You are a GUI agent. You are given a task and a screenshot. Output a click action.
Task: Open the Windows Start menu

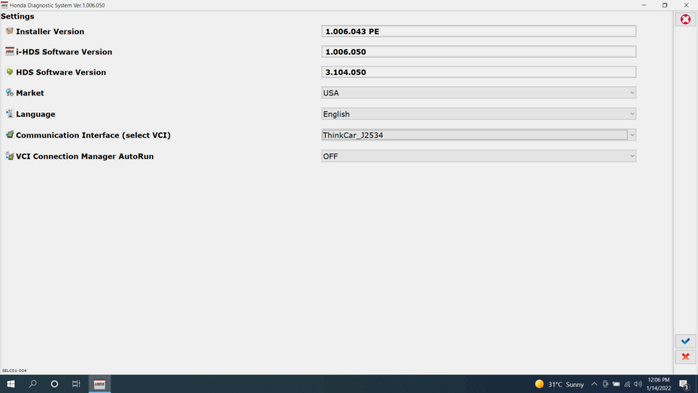(x=11, y=384)
